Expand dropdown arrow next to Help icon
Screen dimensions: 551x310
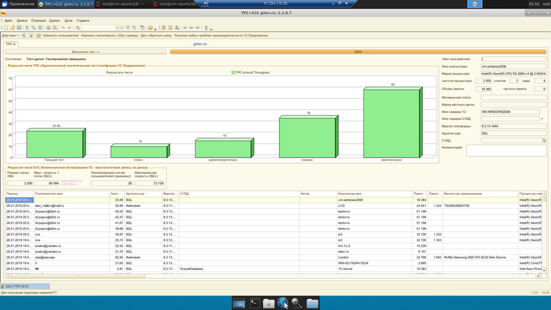coord(155,28)
